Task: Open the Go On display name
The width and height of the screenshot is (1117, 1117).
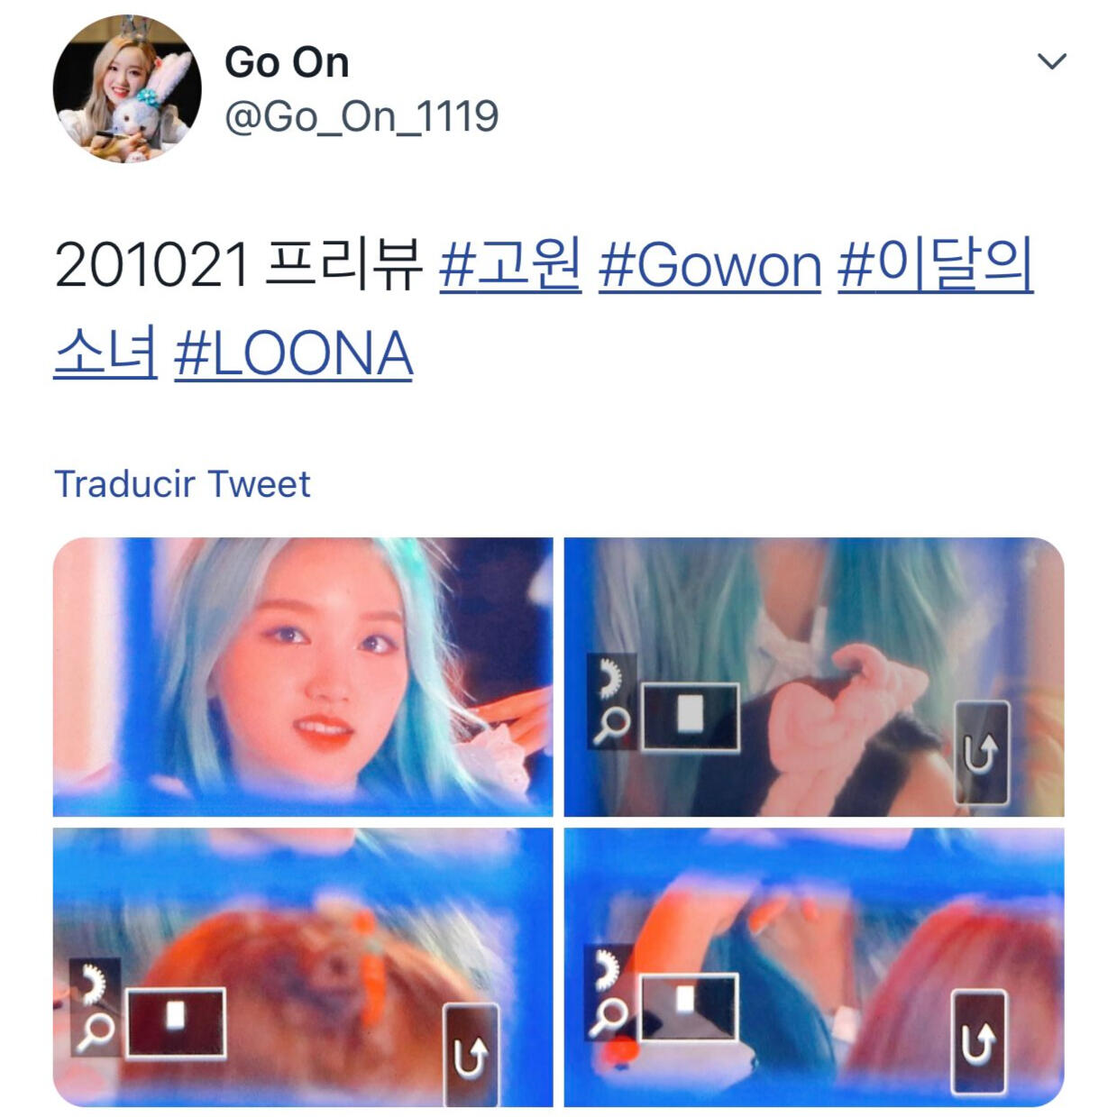Action: 287,62
